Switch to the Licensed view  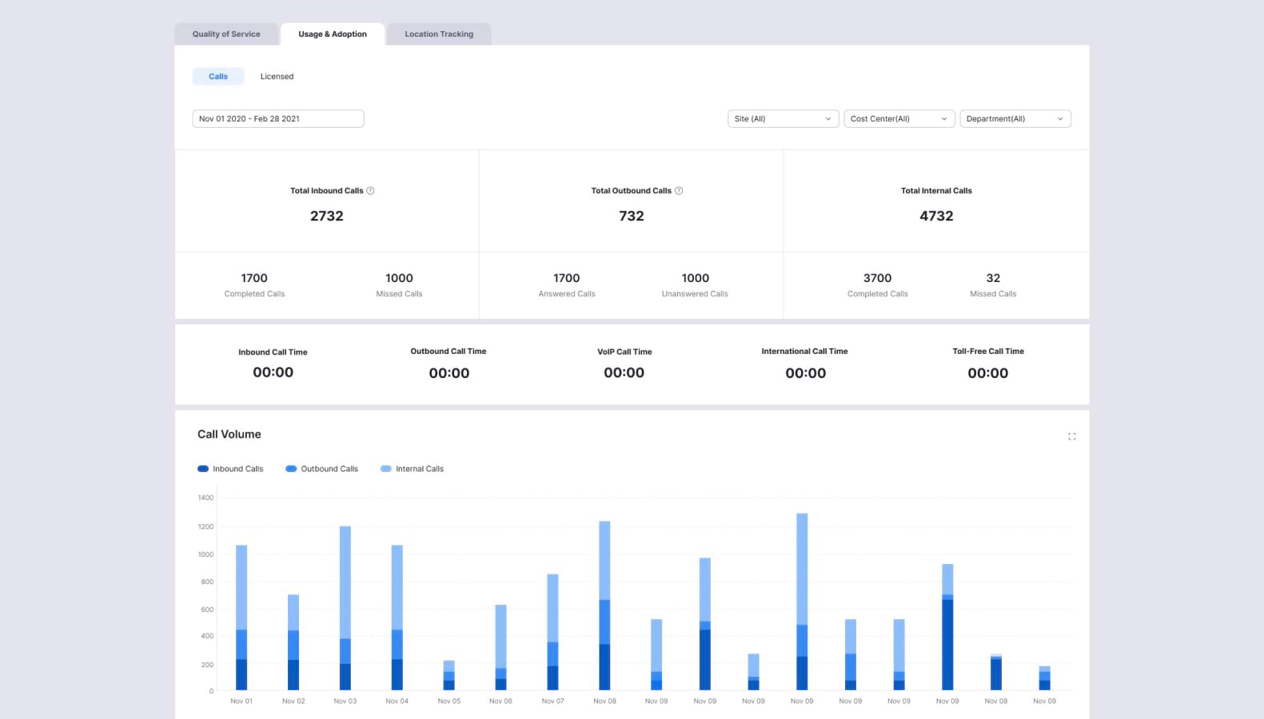coord(277,77)
